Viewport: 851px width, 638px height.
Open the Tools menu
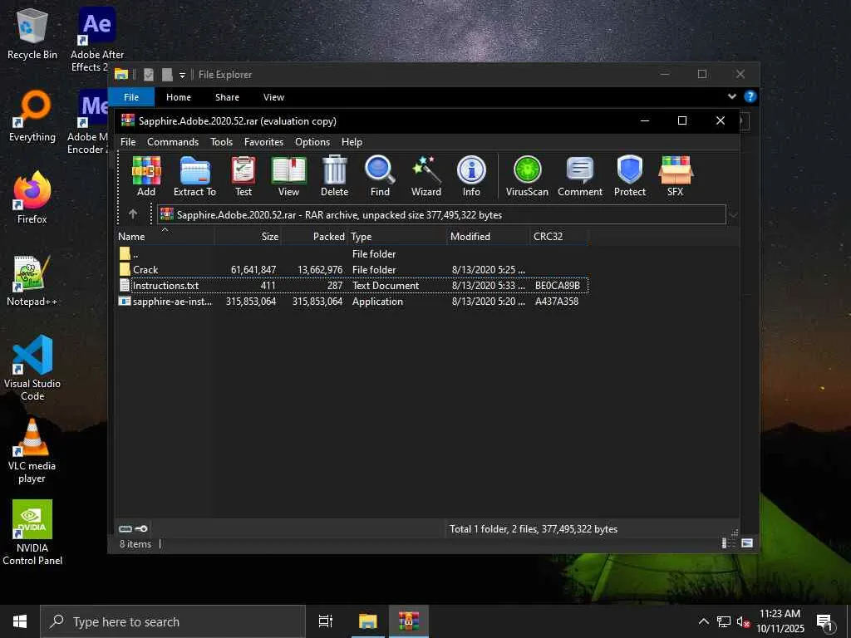click(221, 141)
